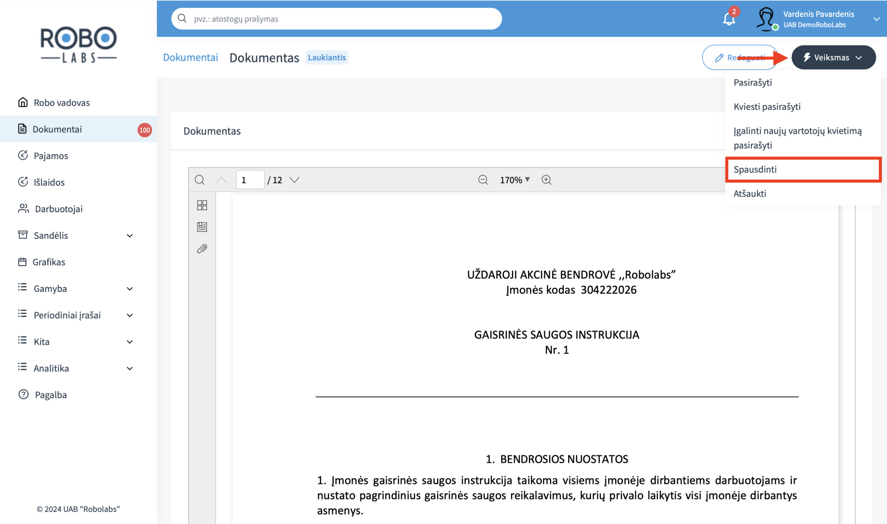Open Pagalba help page
887x524 pixels.
tap(78, 395)
